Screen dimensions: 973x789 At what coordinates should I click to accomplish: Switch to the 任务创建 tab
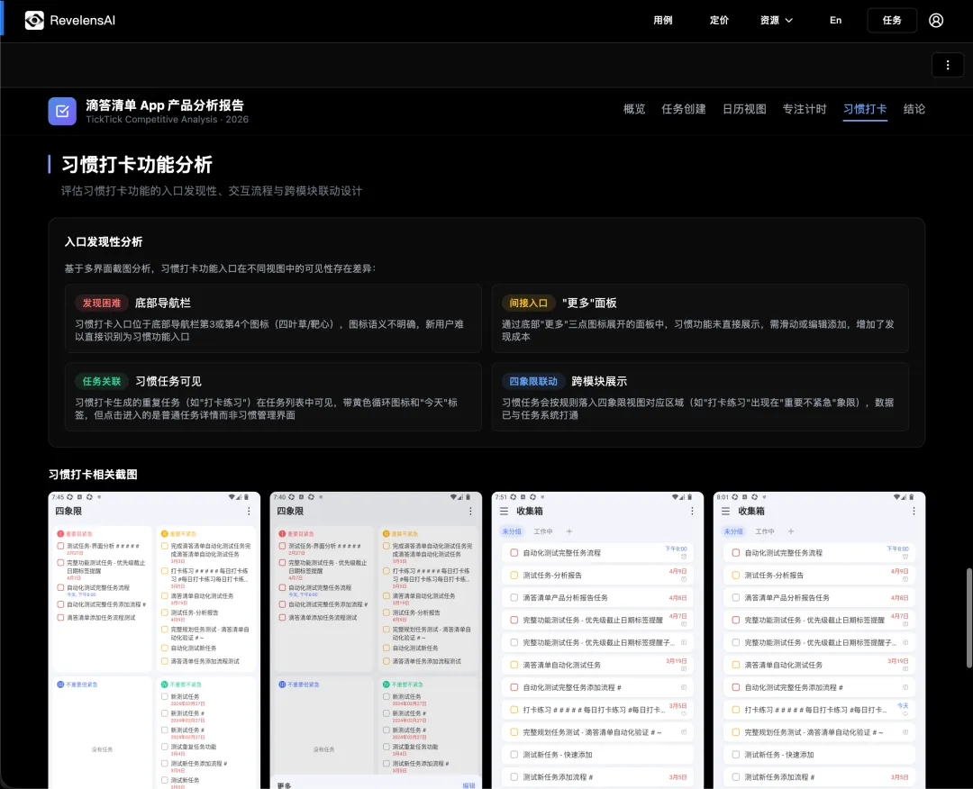click(684, 109)
